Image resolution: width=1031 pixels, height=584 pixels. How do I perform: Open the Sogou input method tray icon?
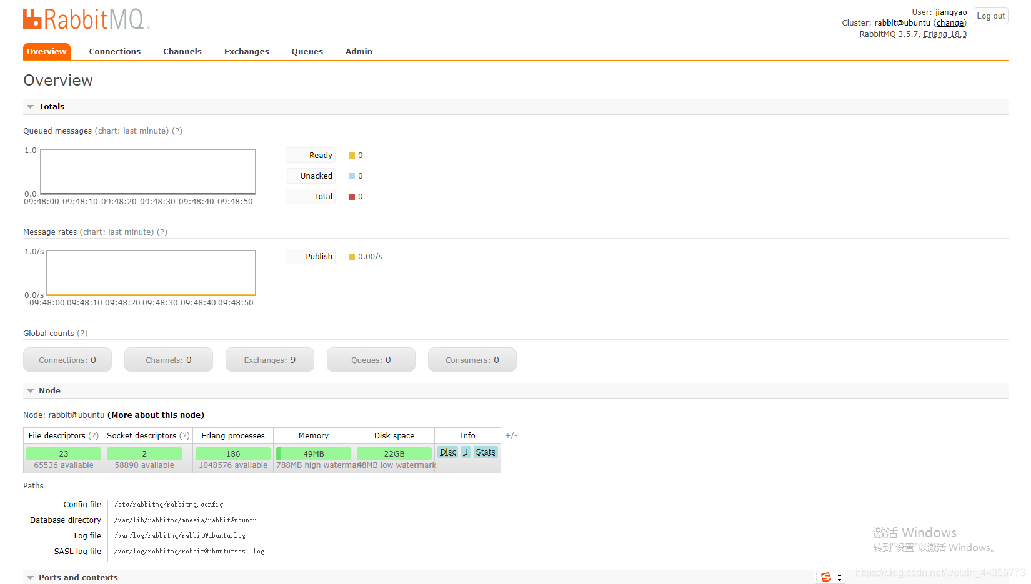[x=825, y=577]
